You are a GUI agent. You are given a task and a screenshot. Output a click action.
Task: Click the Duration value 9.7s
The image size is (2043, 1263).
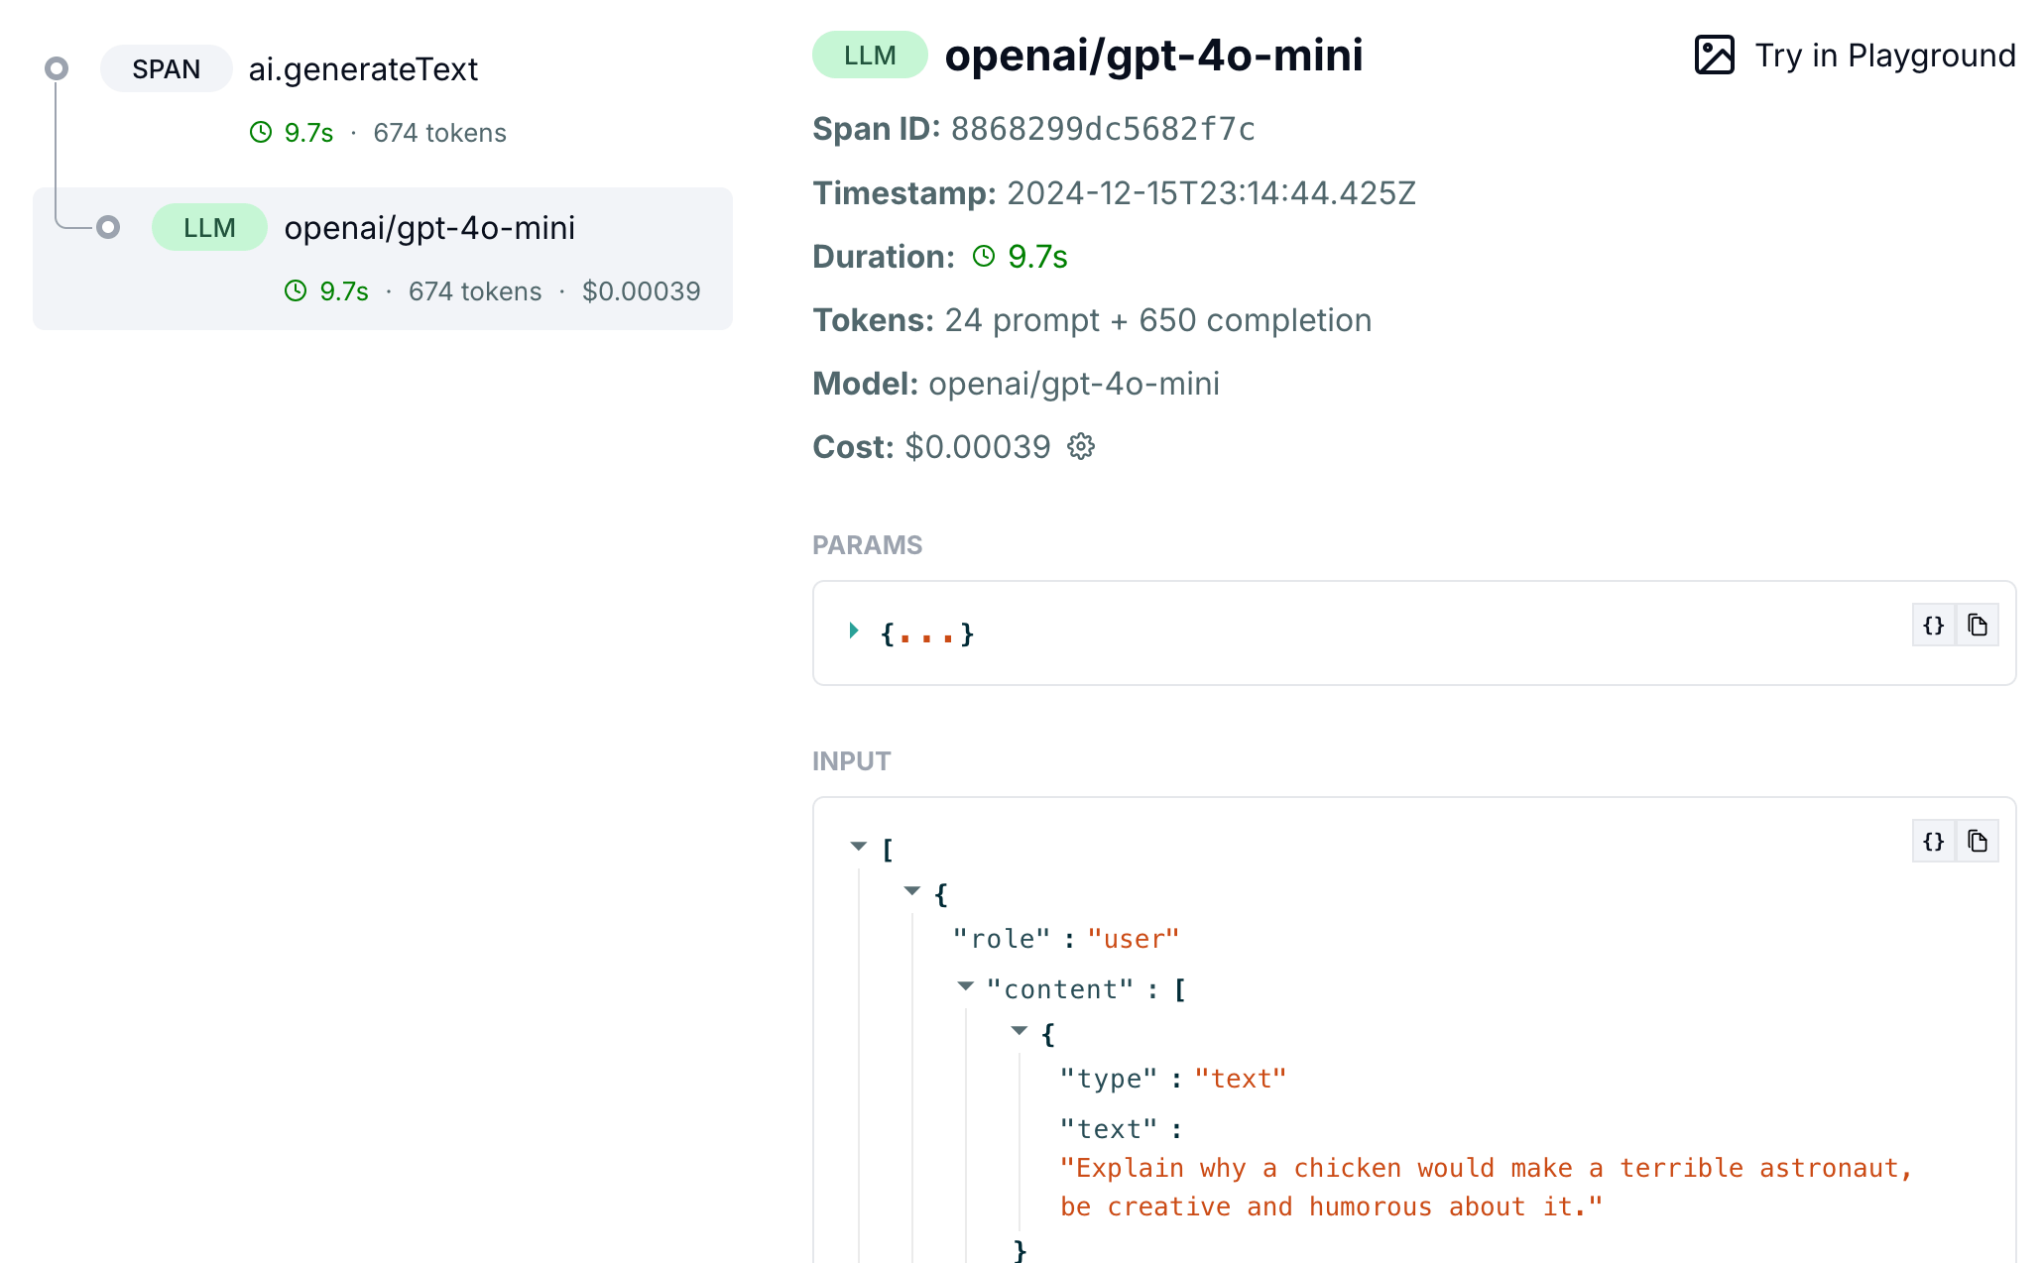(x=1037, y=257)
